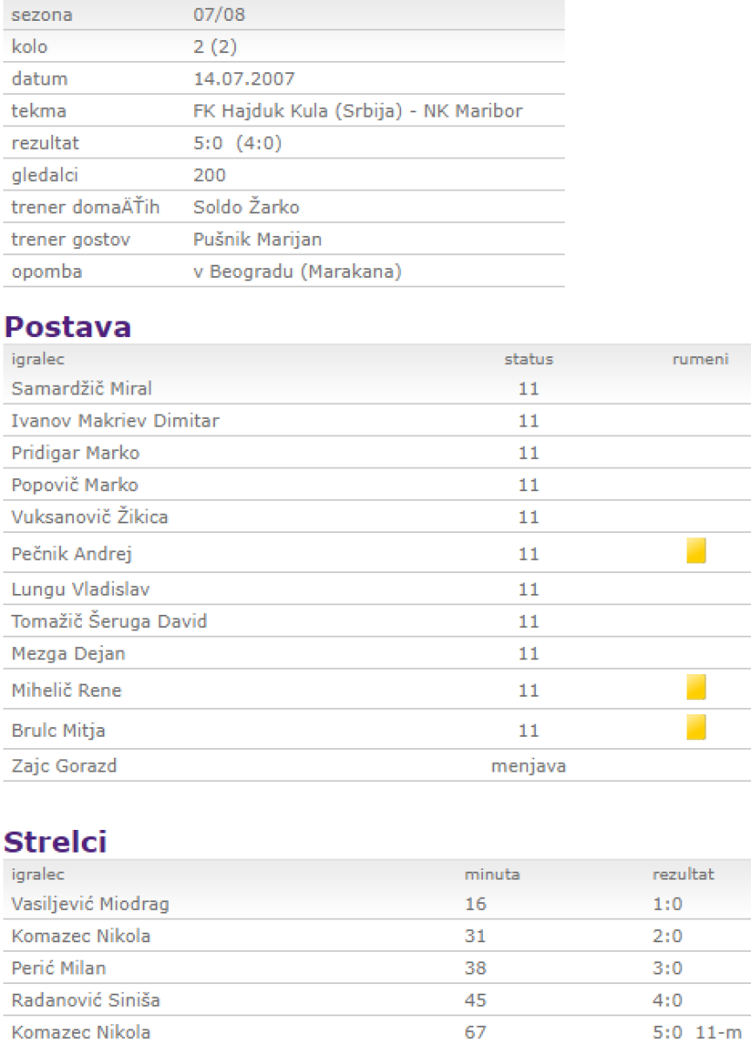Click on Vuksanovič Žikica's name

click(90, 517)
